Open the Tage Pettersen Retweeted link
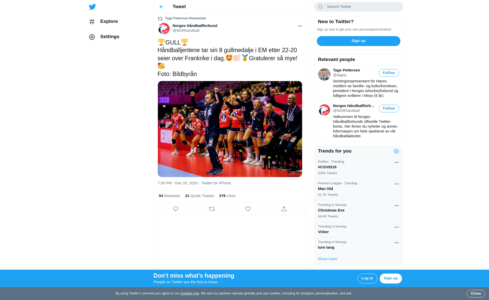The image size is (489, 300). (x=185, y=18)
